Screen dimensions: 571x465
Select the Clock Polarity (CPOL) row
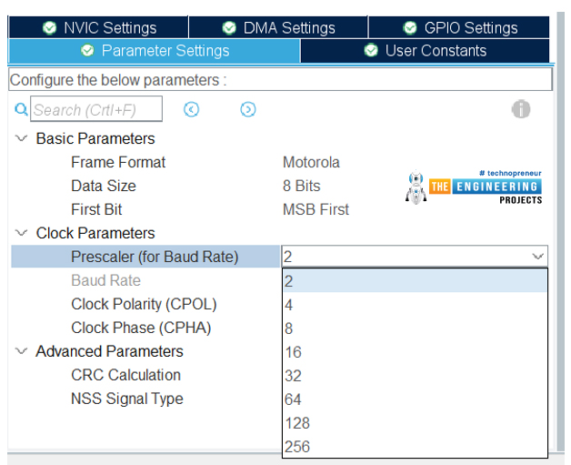[x=145, y=304]
